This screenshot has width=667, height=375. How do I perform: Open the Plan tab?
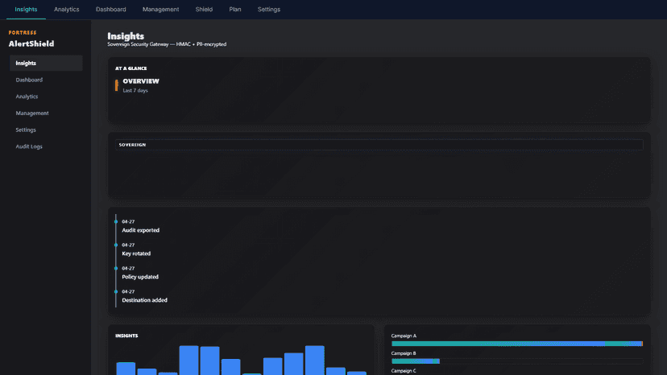coord(234,10)
